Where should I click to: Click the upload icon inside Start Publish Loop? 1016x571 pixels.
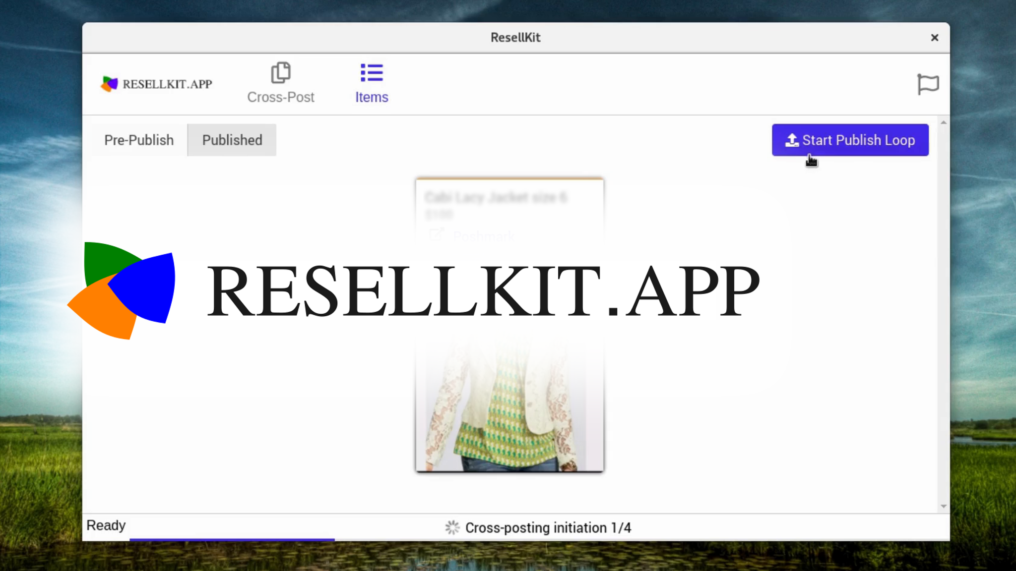pos(792,140)
